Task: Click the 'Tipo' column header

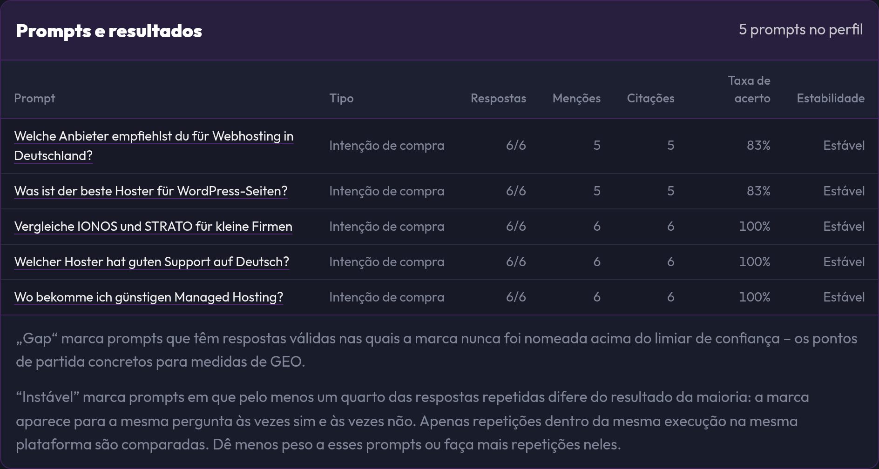Action: click(x=341, y=98)
